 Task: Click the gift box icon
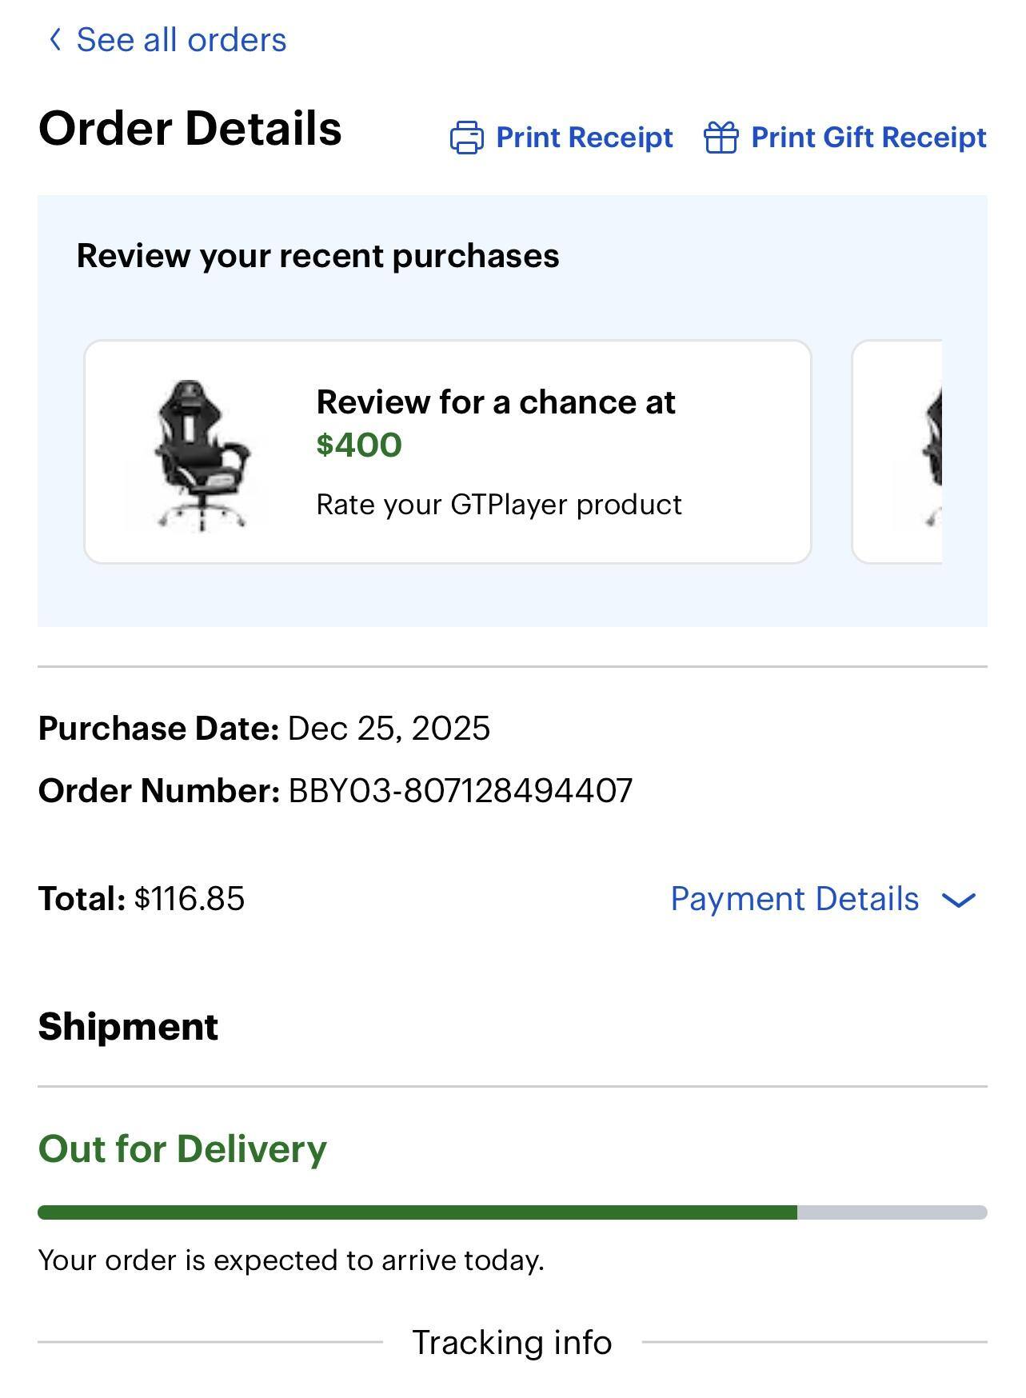coord(721,138)
